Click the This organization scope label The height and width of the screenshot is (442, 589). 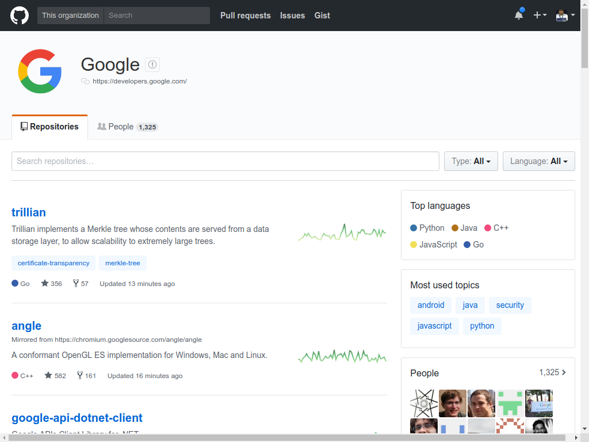[x=70, y=16]
